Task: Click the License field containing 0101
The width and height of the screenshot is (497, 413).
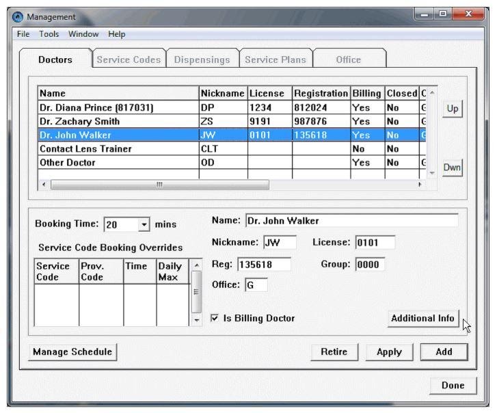Action: (375, 243)
